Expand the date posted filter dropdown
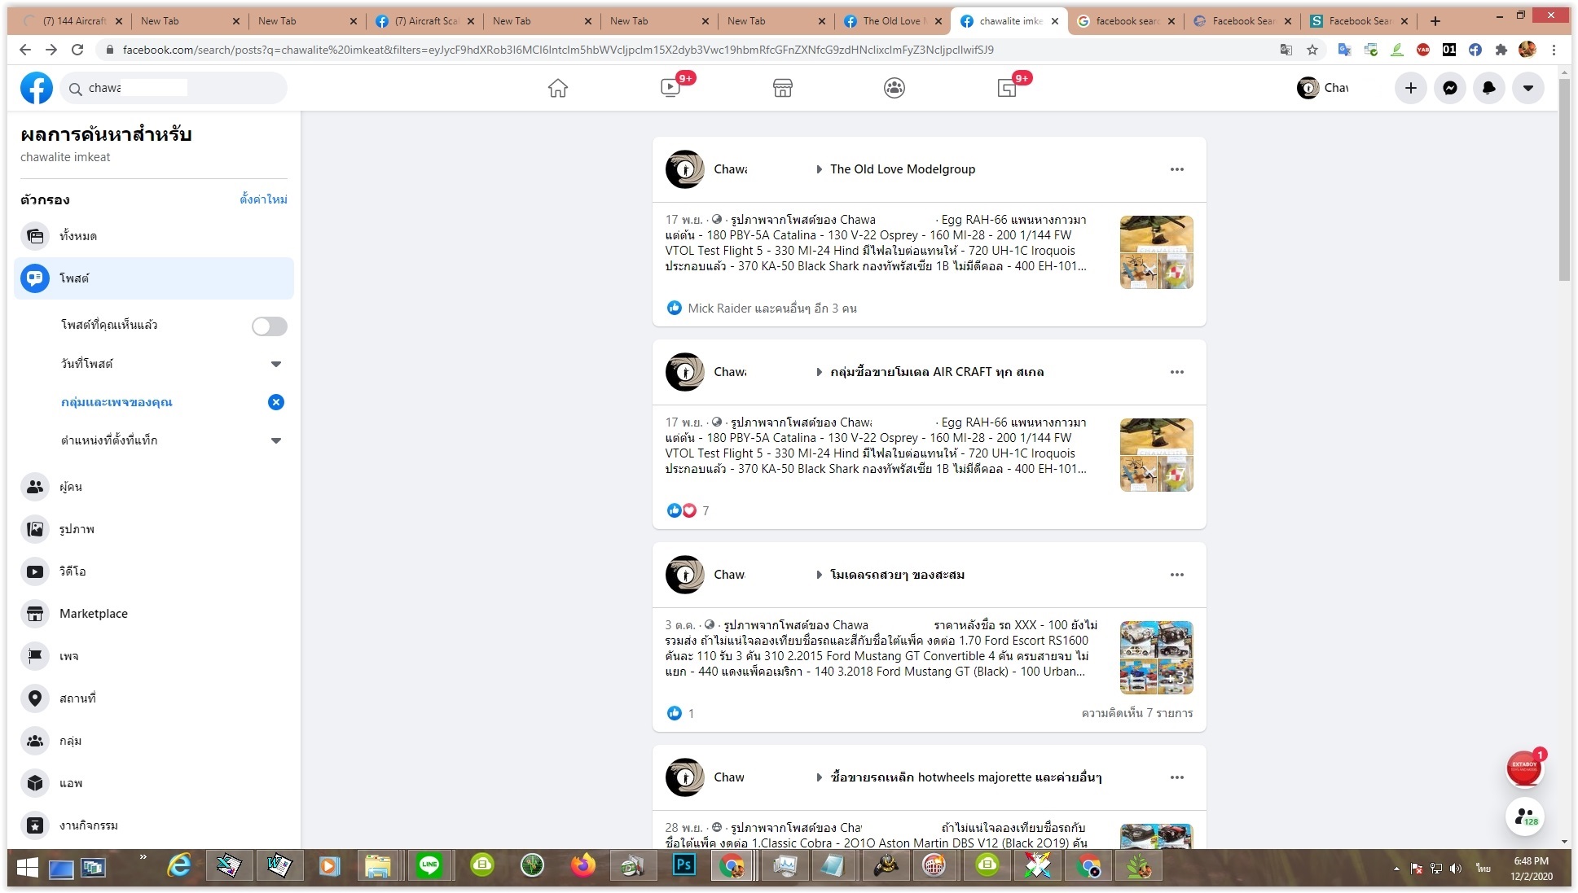Image resolution: width=1578 pixels, height=893 pixels. coord(276,364)
